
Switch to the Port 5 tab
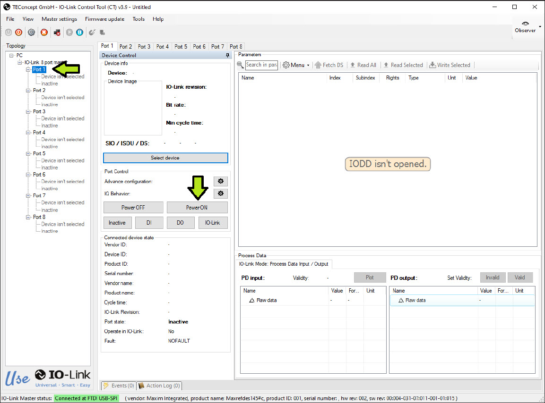pos(181,47)
